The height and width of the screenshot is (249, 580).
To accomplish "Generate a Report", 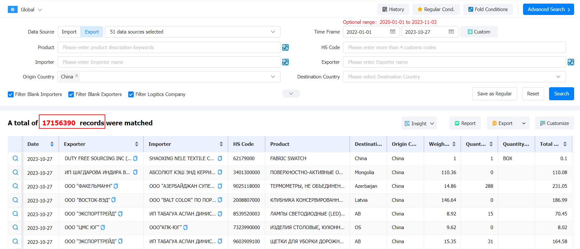I will coord(465,123).
